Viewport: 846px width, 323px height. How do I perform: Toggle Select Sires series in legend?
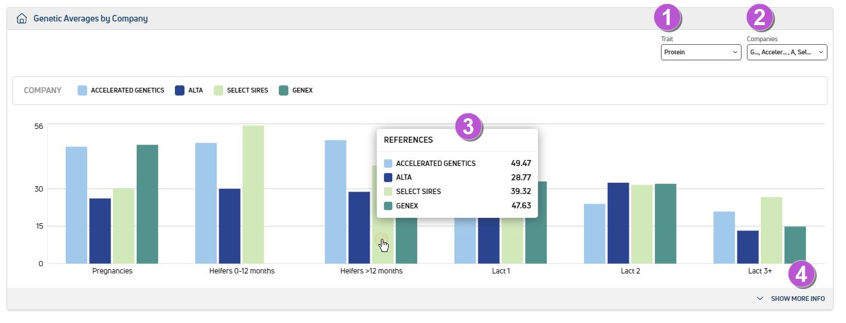click(x=247, y=91)
